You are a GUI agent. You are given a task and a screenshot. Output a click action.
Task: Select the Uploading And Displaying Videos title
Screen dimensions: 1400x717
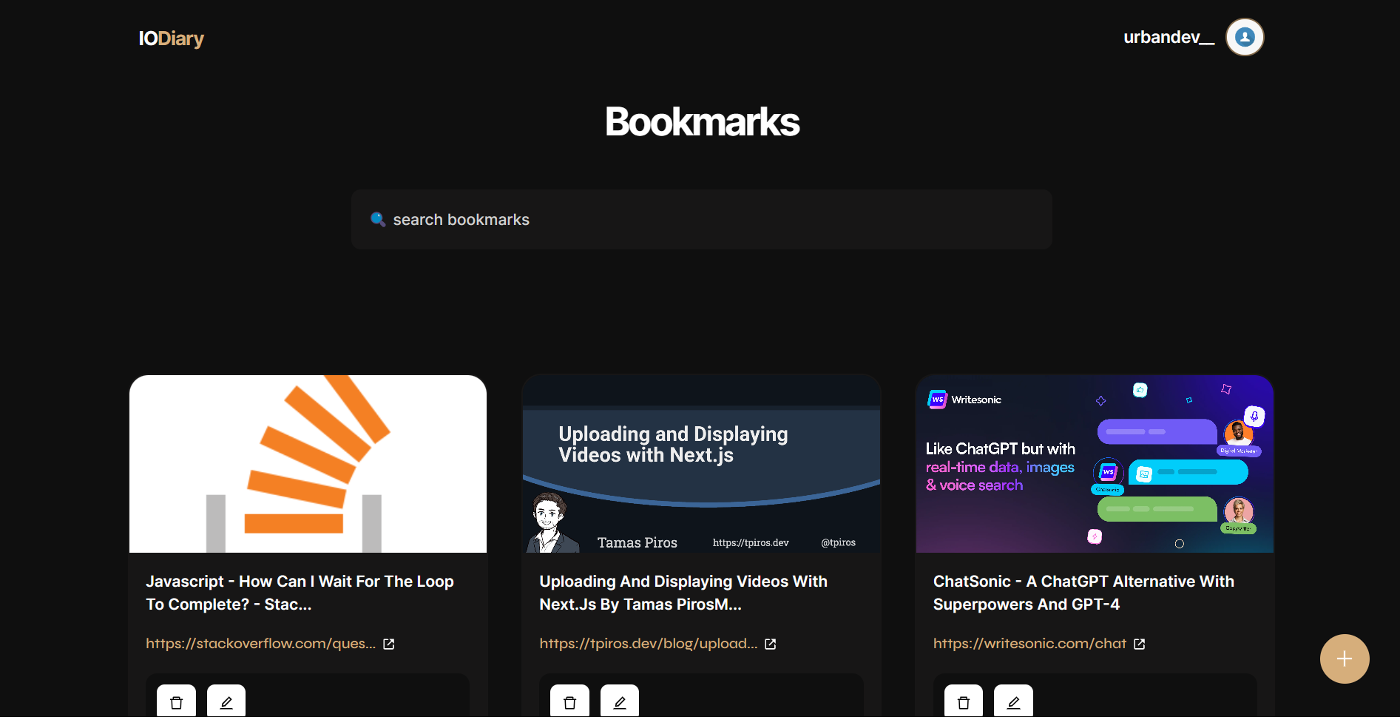683,593
